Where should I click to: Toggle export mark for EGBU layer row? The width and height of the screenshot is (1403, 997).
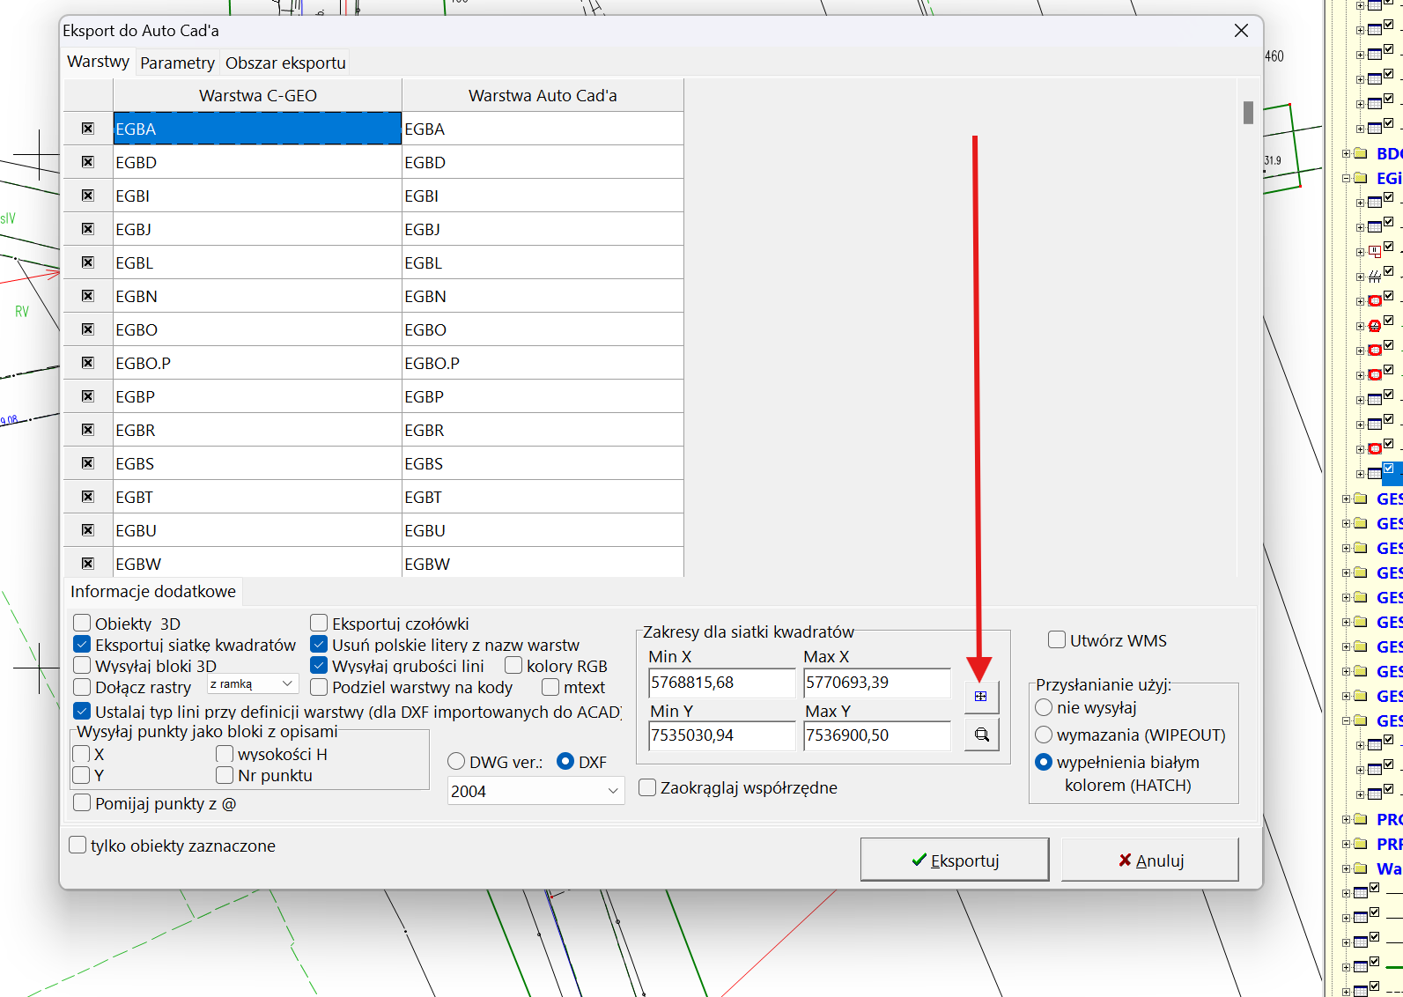88,530
